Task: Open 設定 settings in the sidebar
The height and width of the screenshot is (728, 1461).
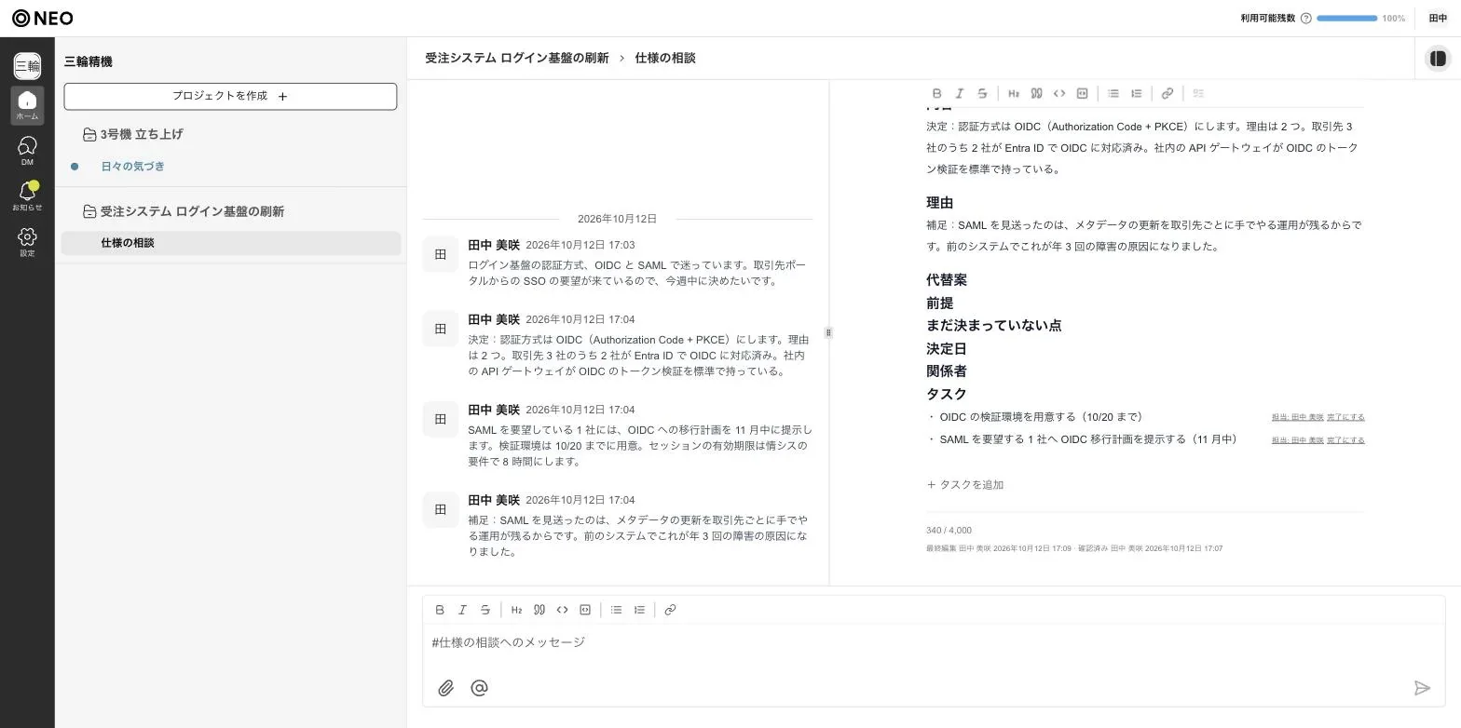Action: click(27, 242)
